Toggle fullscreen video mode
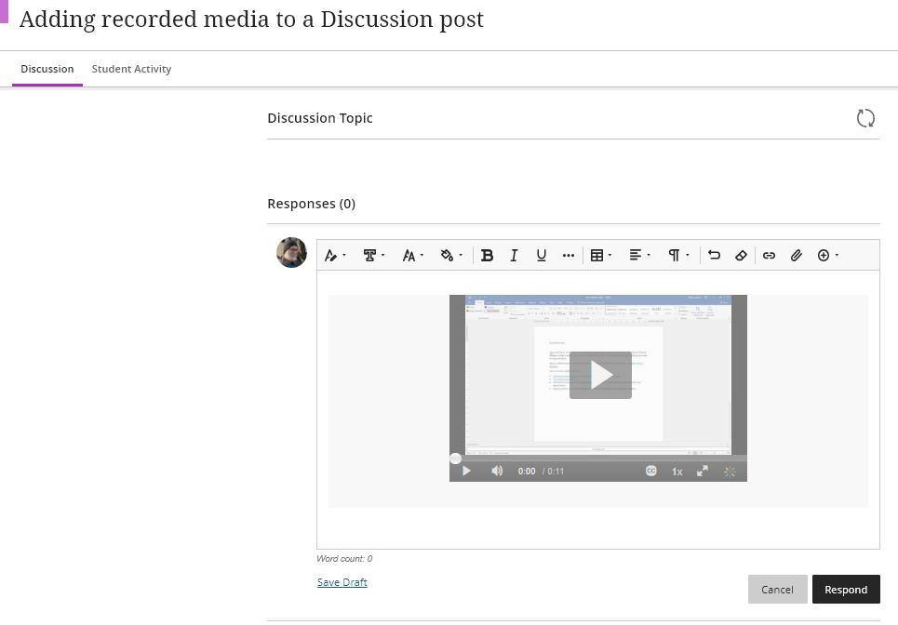The height and width of the screenshot is (625, 898). tap(704, 472)
